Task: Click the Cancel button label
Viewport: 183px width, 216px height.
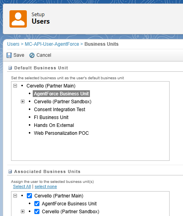Action: click(44, 55)
